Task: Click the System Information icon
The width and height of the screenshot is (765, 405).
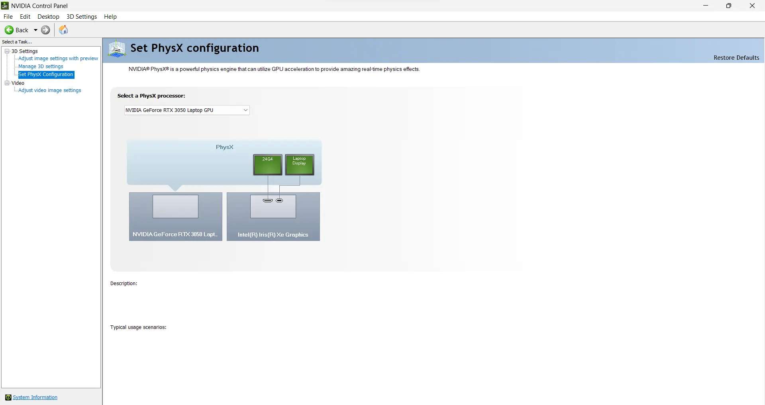Action: [8, 397]
